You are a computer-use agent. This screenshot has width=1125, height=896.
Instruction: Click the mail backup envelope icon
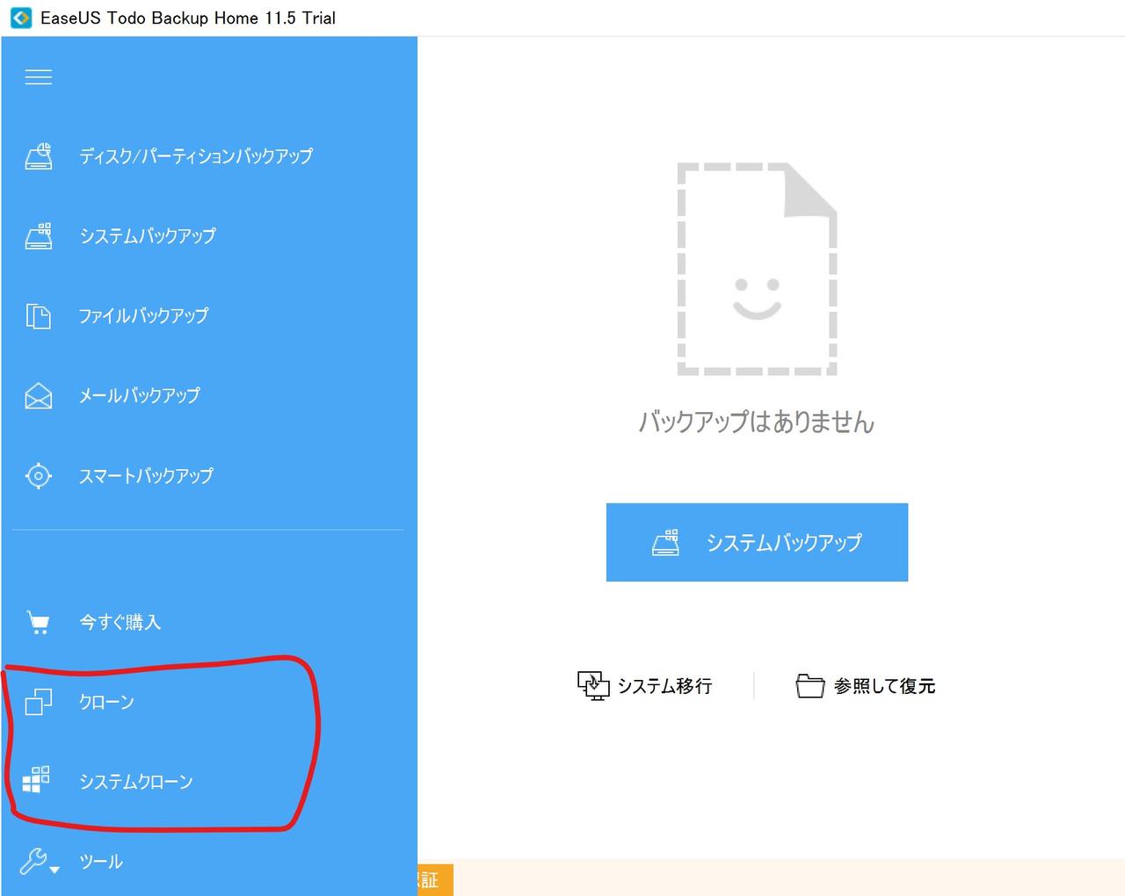39,396
